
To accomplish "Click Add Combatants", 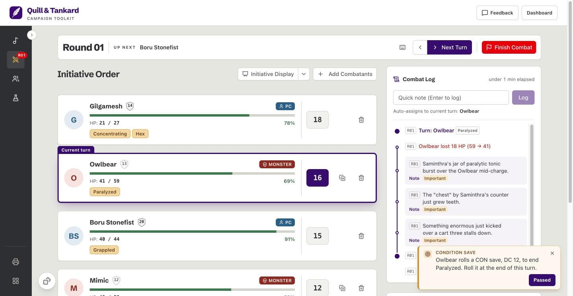I will [x=345, y=74].
